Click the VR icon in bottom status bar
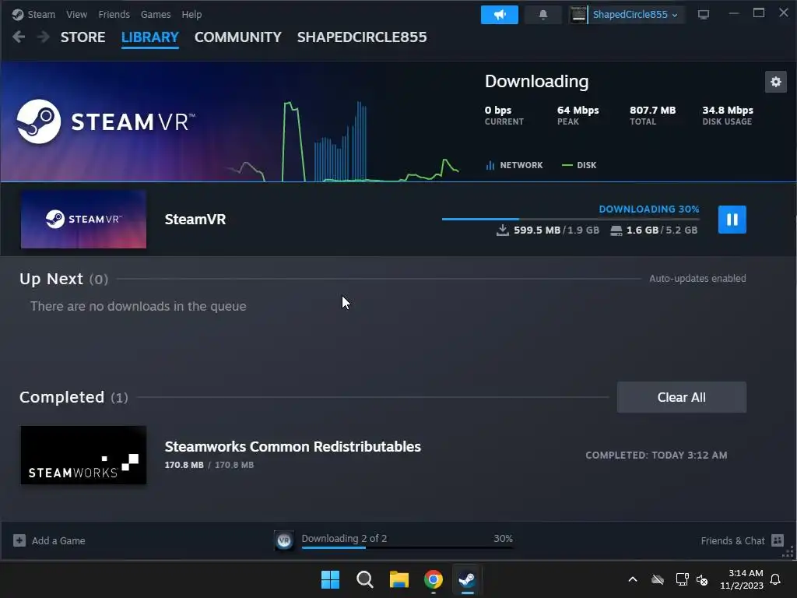This screenshot has width=797, height=598. click(x=284, y=540)
